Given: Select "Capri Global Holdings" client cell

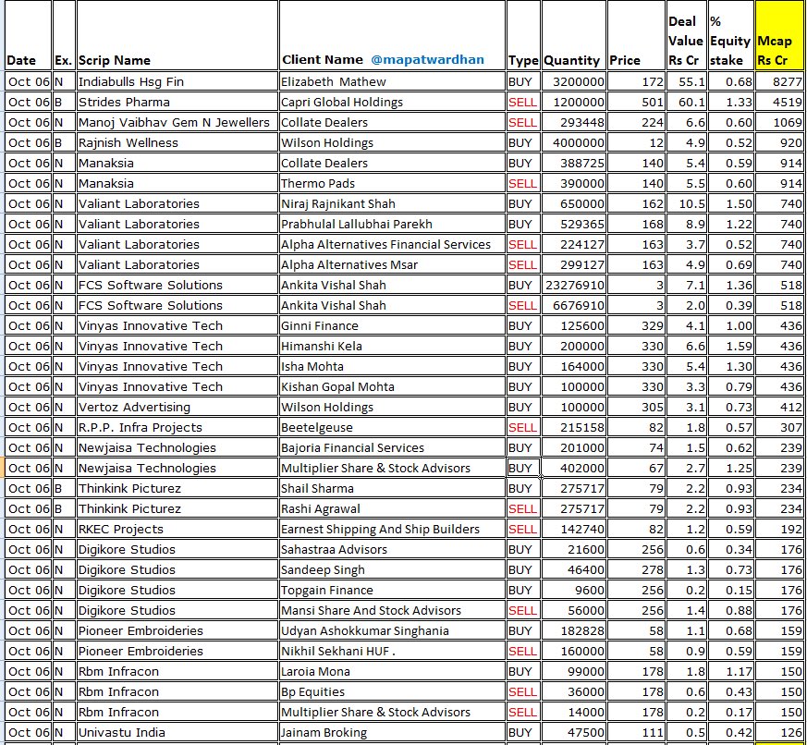Looking at the screenshot, I should pyautogui.click(x=392, y=102).
